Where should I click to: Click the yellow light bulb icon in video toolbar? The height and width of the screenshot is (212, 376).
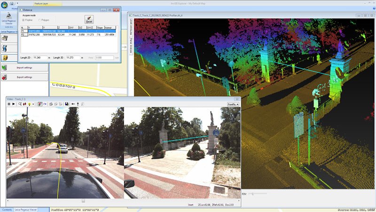(x=30, y=104)
